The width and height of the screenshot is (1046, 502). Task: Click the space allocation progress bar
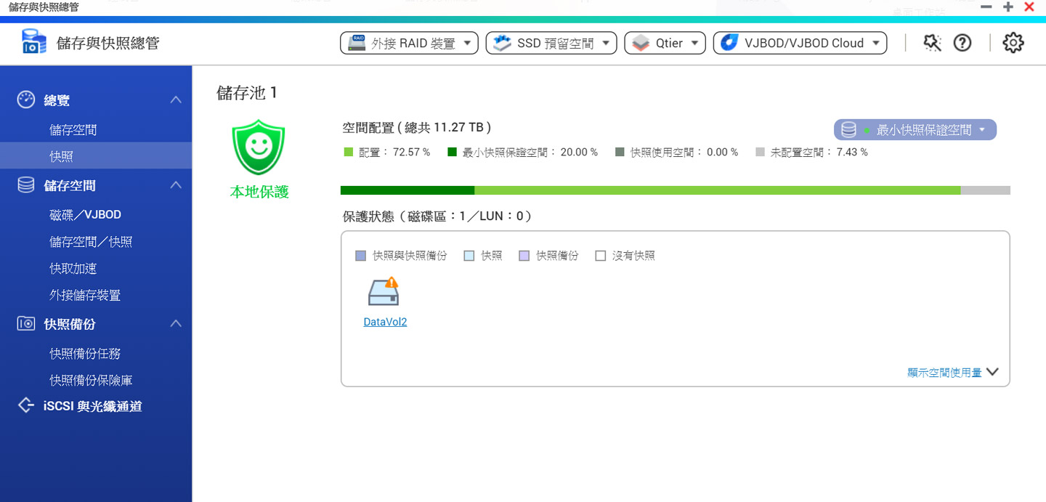pos(675,190)
